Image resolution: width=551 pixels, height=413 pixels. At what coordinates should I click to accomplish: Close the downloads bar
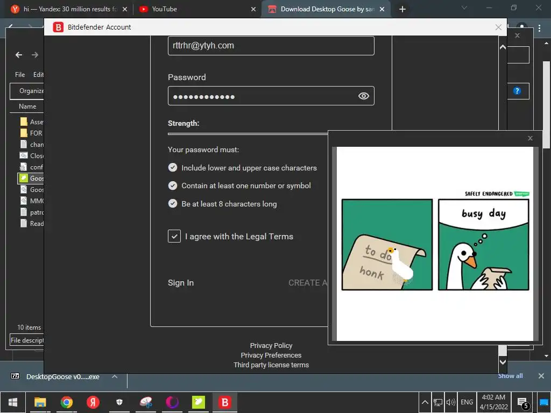coord(541,376)
